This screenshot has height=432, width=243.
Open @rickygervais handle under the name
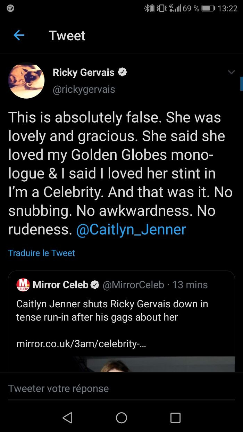point(84,89)
